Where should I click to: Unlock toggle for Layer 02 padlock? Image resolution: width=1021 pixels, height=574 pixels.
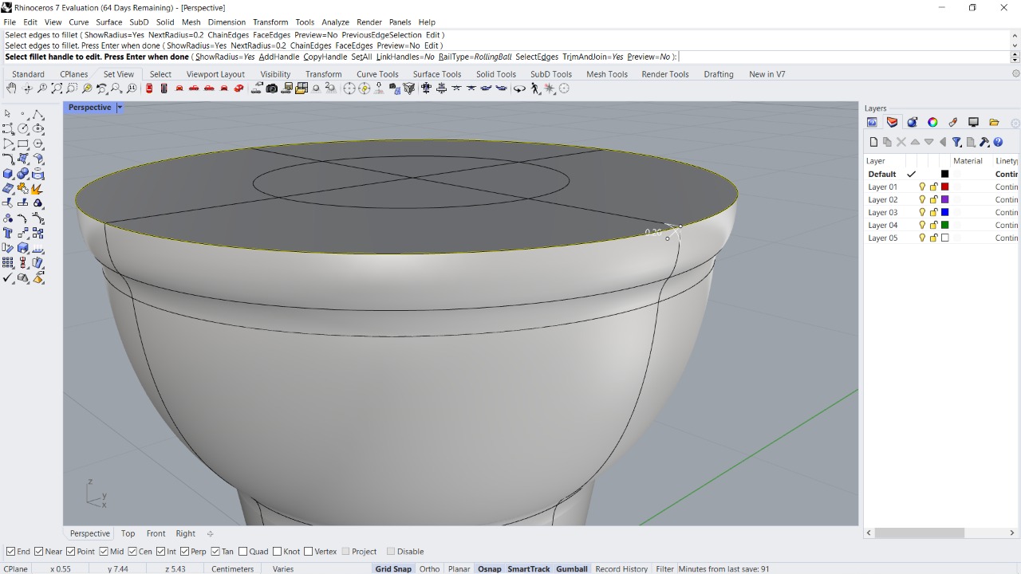tap(933, 199)
